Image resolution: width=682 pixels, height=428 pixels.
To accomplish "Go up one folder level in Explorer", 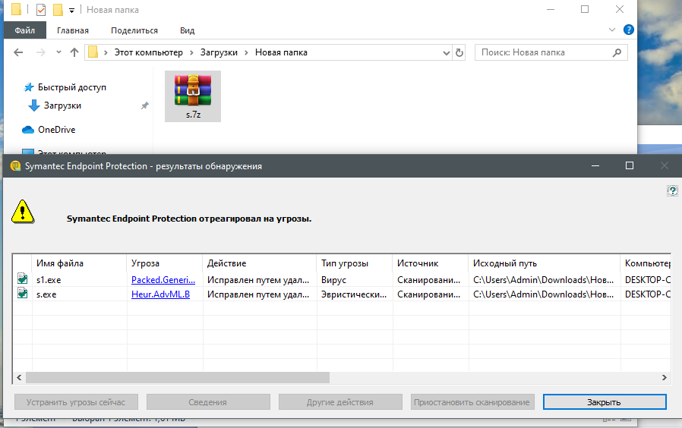I will click(74, 52).
